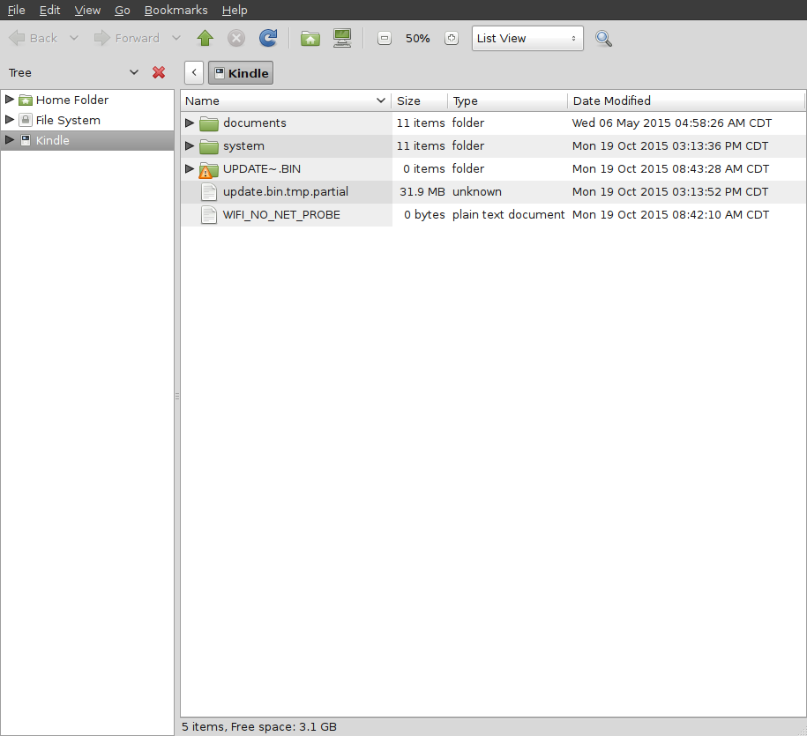This screenshot has width=807, height=736.
Task: Open the File menu
Action: click(17, 11)
